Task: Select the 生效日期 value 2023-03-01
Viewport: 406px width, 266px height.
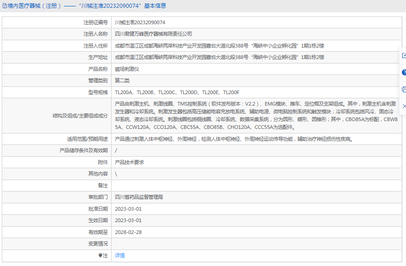Action: click(x=128, y=220)
